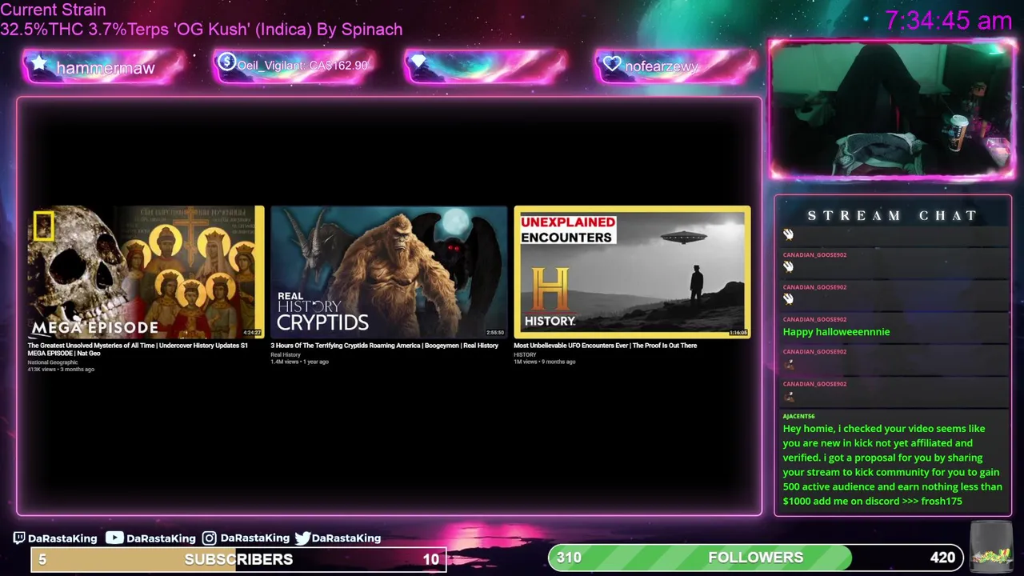Click the follower goal number 420
Viewport: 1024px width, 576px height.
pyautogui.click(x=942, y=558)
